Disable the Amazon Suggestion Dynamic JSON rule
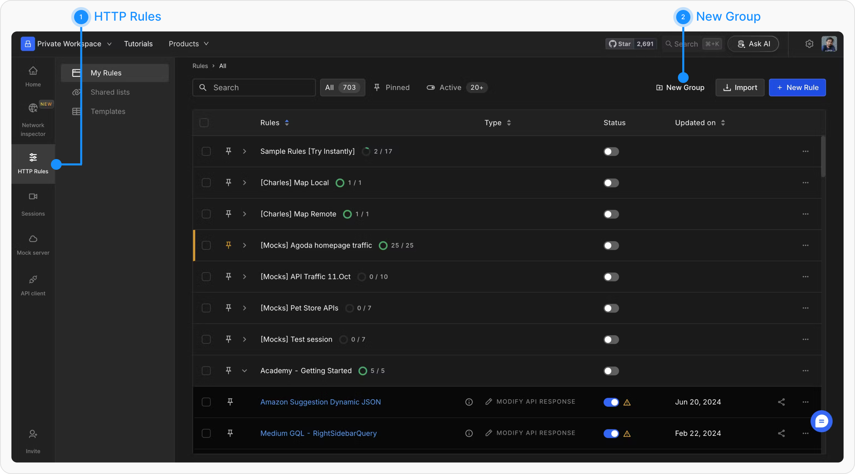 click(x=611, y=402)
